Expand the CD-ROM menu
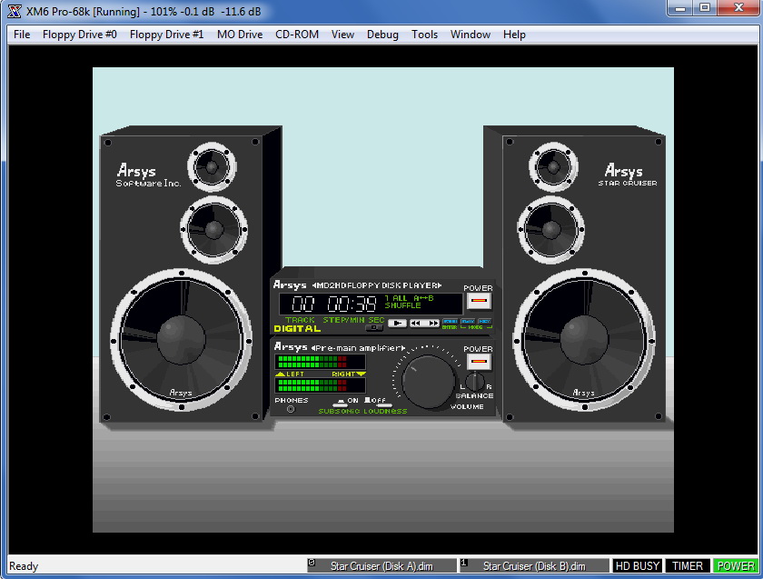 pyautogui.click(x=297, y=35)
